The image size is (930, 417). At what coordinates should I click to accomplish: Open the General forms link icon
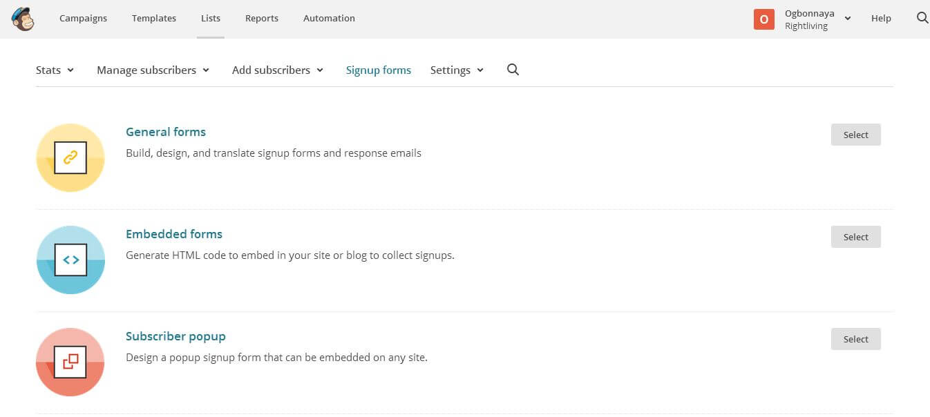[70, 157]
